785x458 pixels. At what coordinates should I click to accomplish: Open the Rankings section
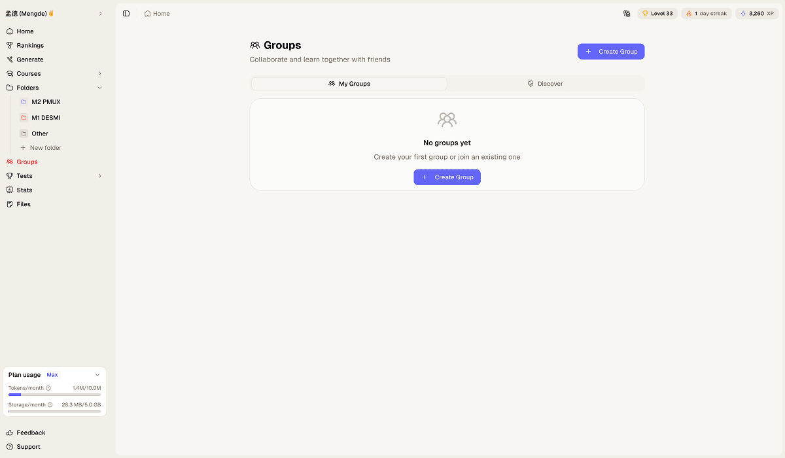pyautogui.click(x=29, y=45)
